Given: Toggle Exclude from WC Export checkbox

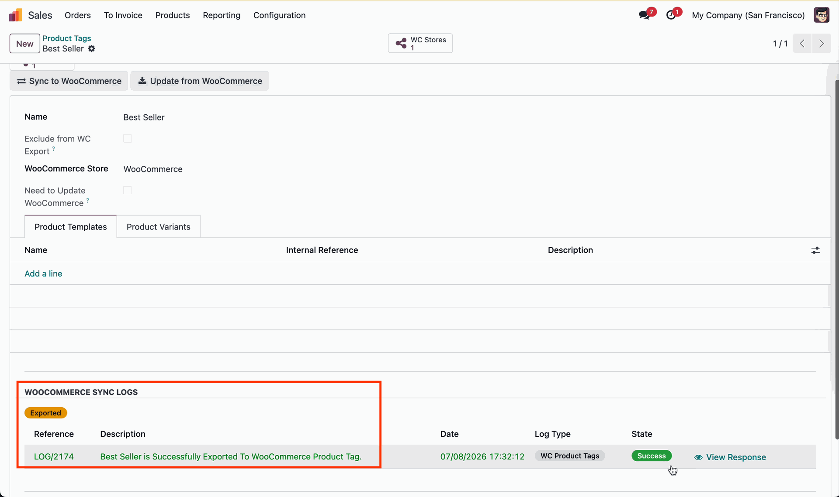Looking at the screenshot, I should click(x=128, y=139).
